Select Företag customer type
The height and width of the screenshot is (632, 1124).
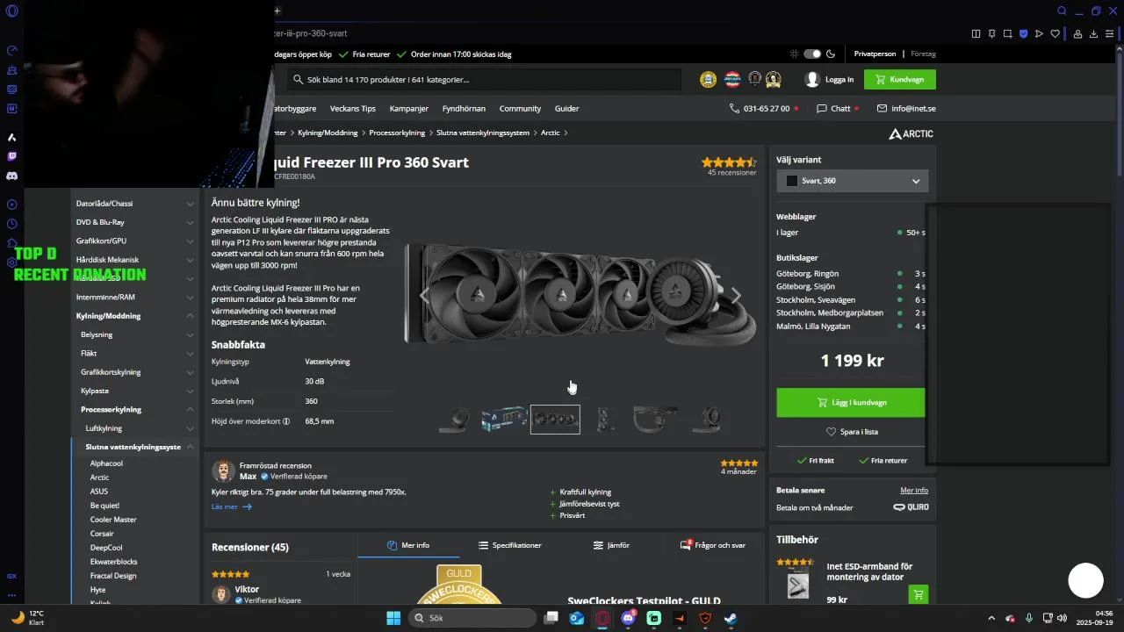(923, 54)
